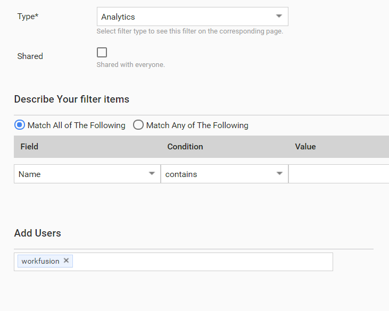Remove the workfusion user tag

[66, 260]
